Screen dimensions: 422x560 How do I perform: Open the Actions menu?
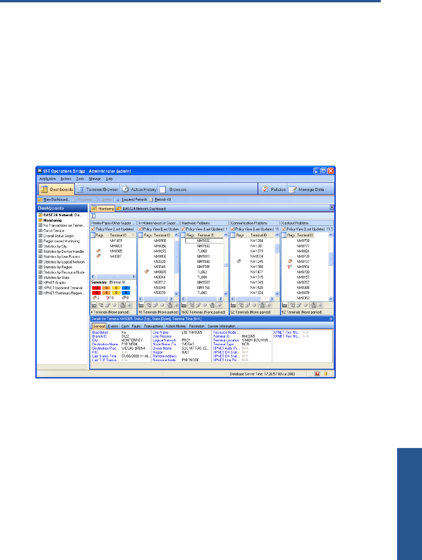(x=66, y=179)
